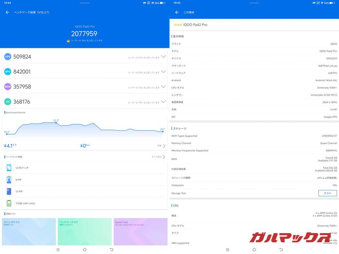Select the CPU score badge icon
The image size is (339, 254).
tap(7, 56)
